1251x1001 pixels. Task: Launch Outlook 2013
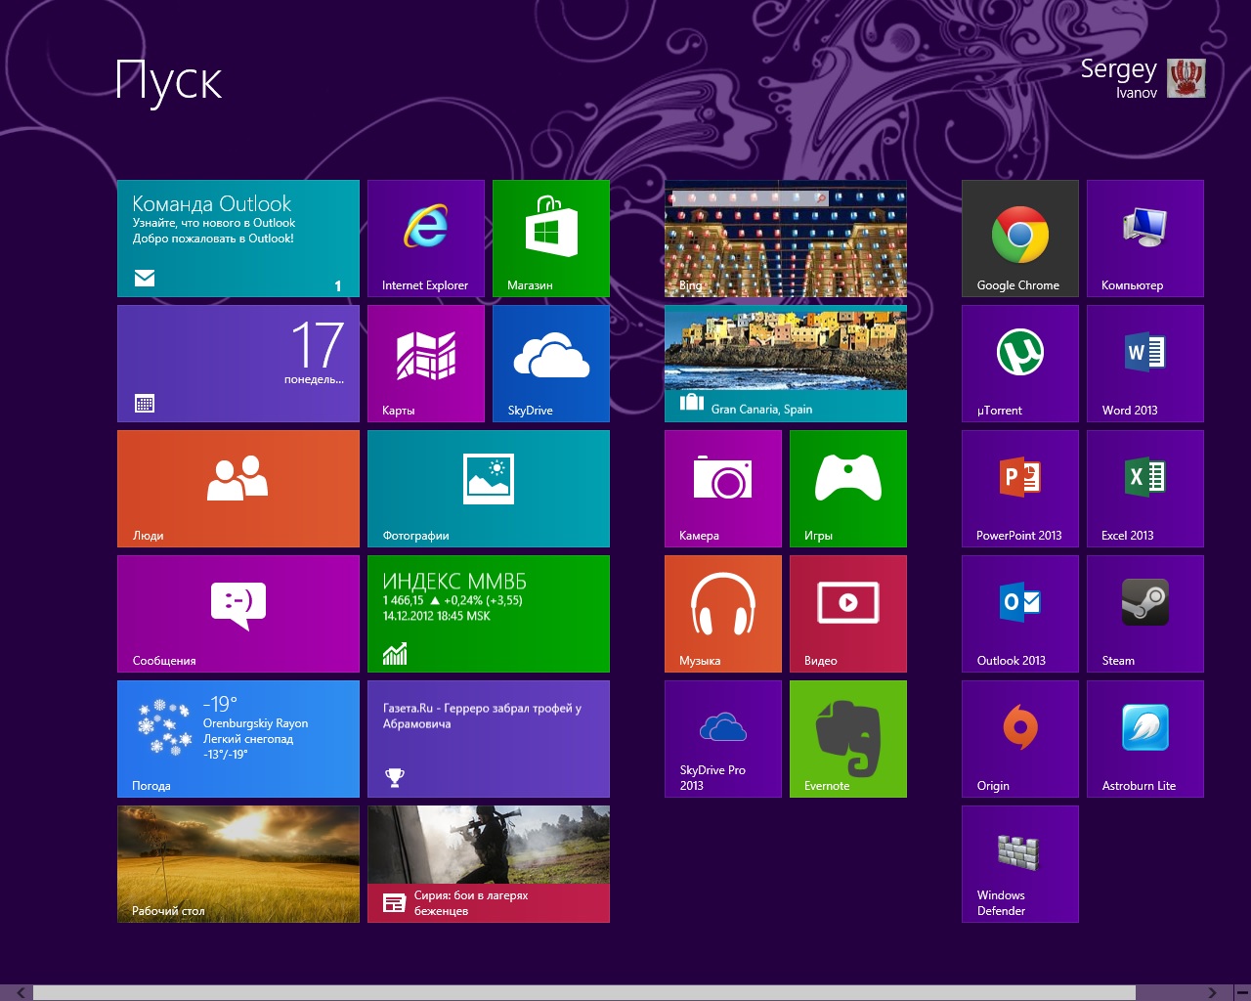click(1020, 614)
